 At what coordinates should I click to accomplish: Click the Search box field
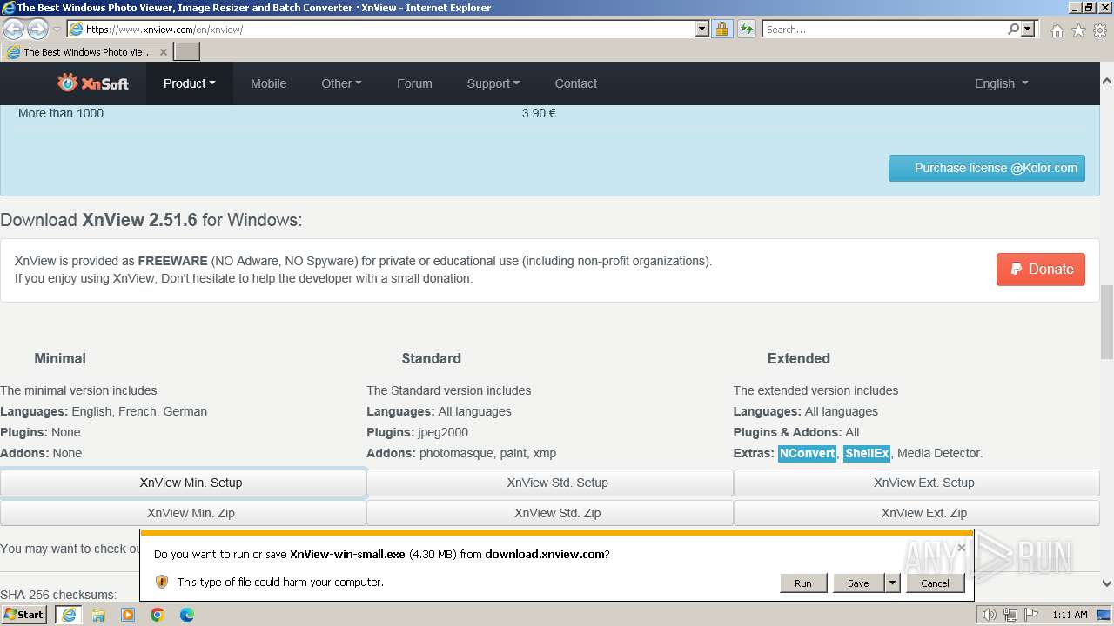pos(883,29)
